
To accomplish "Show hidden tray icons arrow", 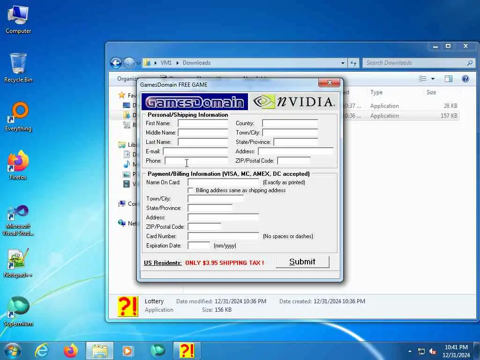I will click(x=410, y=352).
